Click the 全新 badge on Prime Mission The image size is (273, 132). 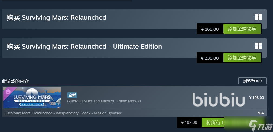pos(72,95)
